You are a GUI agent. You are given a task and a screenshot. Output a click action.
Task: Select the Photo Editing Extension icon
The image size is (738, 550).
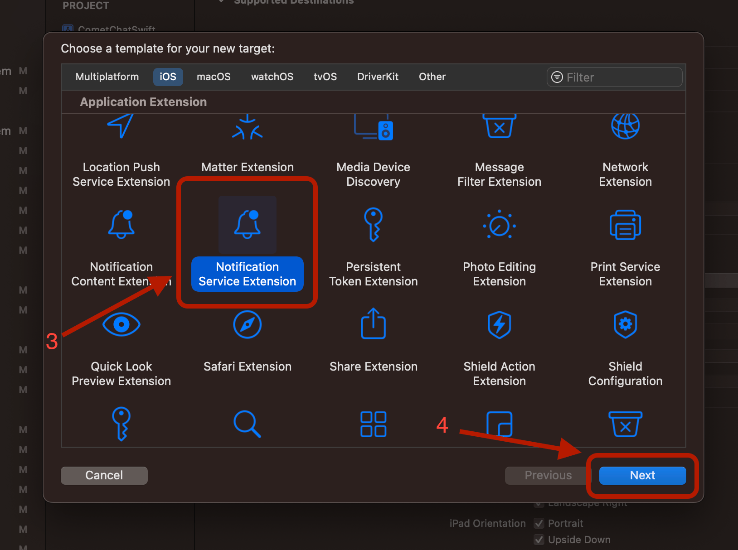coord(500,224)
